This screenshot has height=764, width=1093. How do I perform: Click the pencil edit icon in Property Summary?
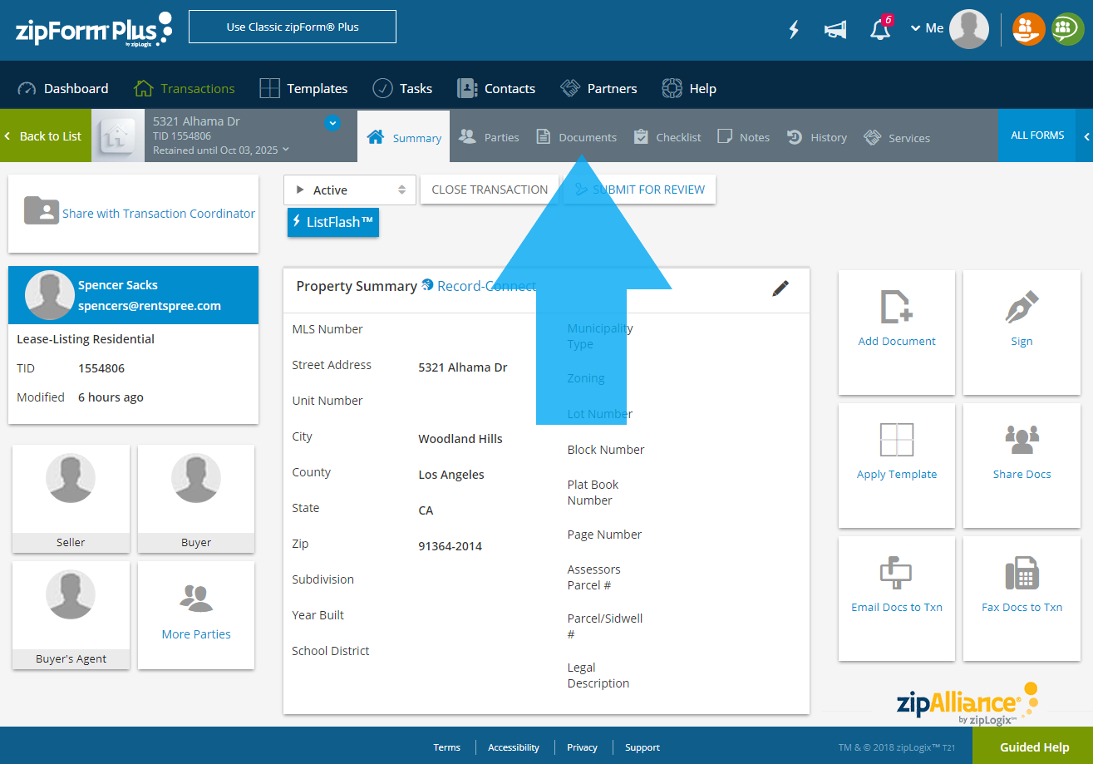pyautogui.click(x=780, y=288)
